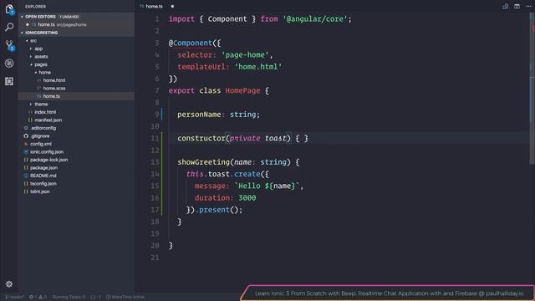Click the braces icon beside tslint.json

[x=26, y=191]
